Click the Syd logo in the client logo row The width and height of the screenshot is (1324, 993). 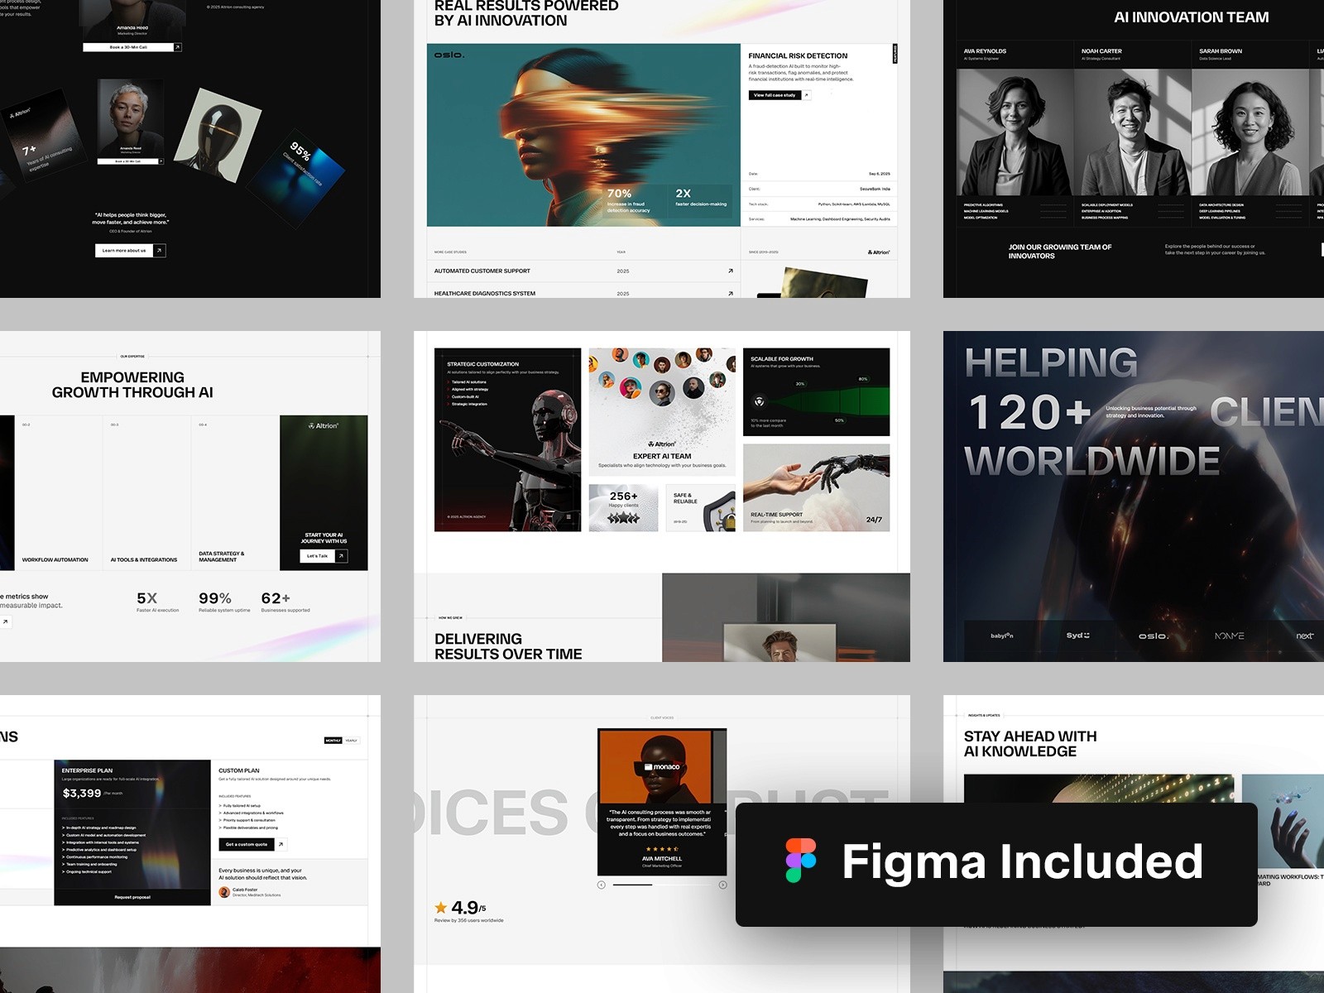coord(1078,636)
